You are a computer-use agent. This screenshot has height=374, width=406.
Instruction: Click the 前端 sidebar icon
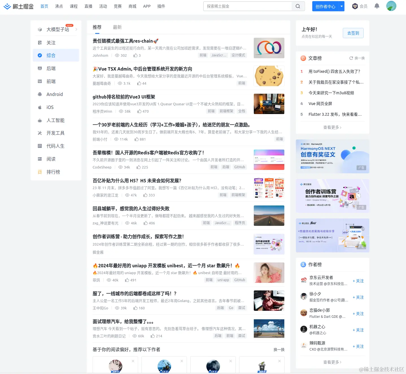(40, 81)
